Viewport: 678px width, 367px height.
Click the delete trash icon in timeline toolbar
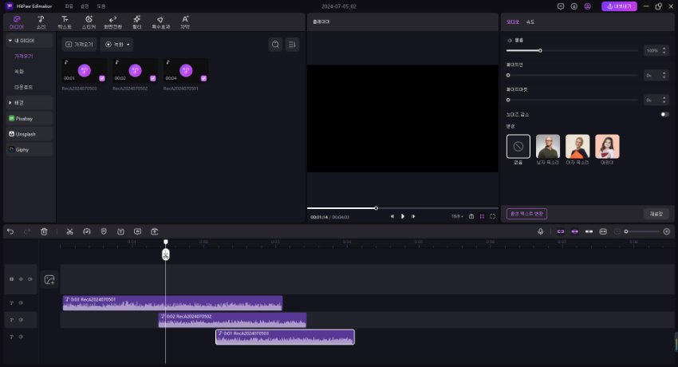click(x=45, y=231)
